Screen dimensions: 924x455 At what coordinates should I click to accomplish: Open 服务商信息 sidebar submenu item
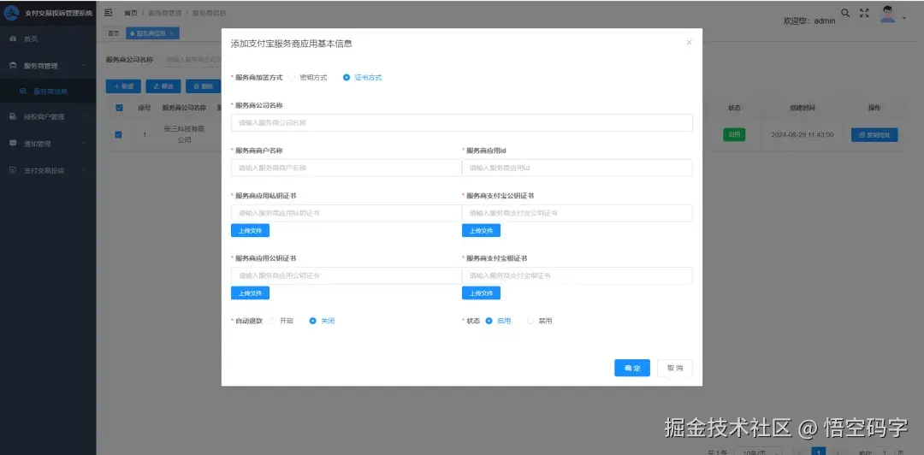point(48,92)
